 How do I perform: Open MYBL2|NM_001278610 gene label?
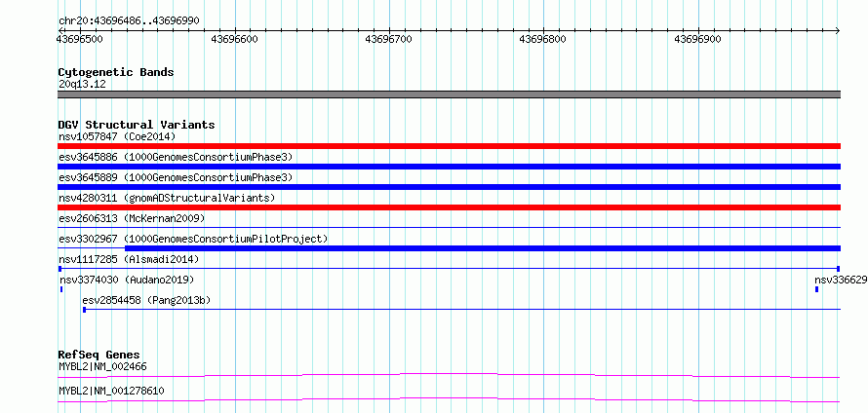pos(111,392)
